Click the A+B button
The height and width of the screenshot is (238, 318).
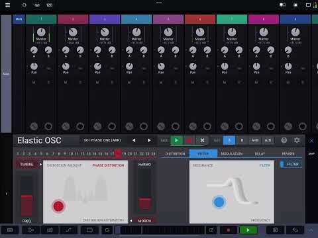click(255, 140)
